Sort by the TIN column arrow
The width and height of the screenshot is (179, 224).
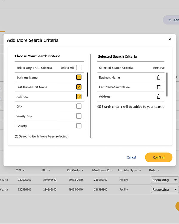(24, 171)
